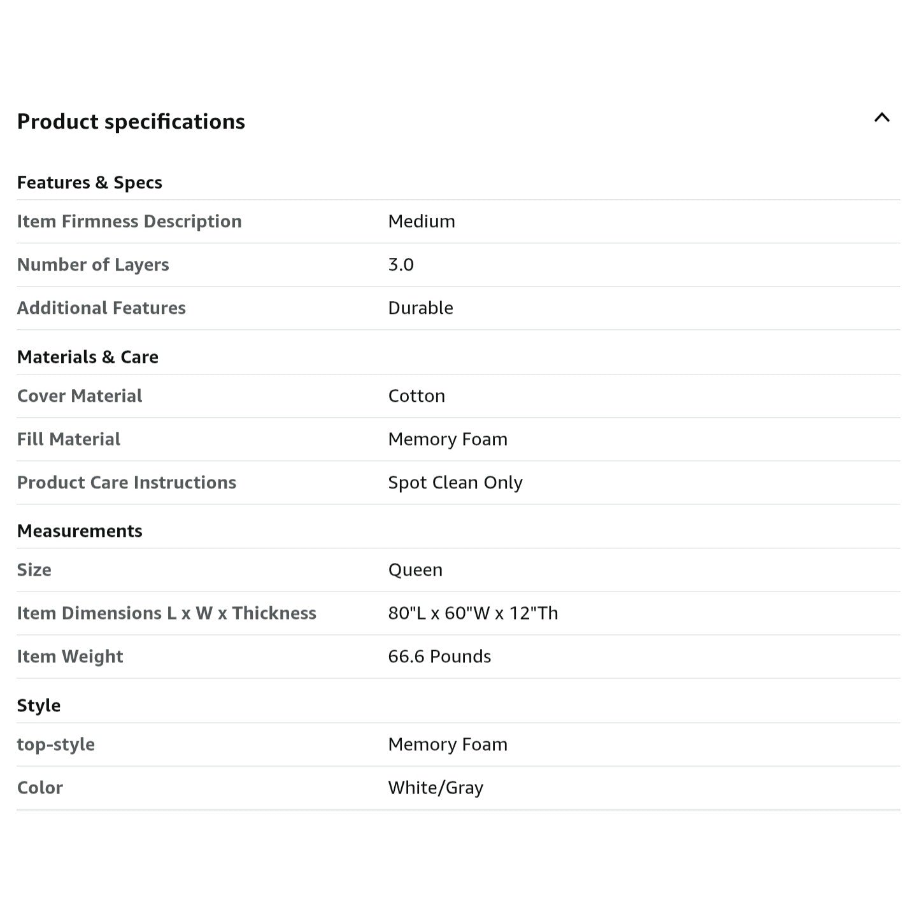Select the Medium firmness value
The image size is (917, 917).
tap(422, 222)
